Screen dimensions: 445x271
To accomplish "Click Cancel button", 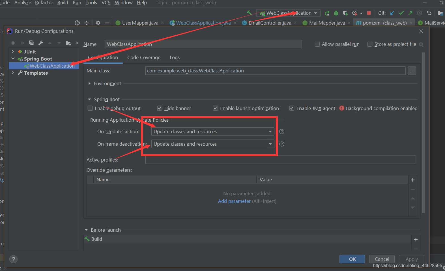I will click(x=382, y=259).
